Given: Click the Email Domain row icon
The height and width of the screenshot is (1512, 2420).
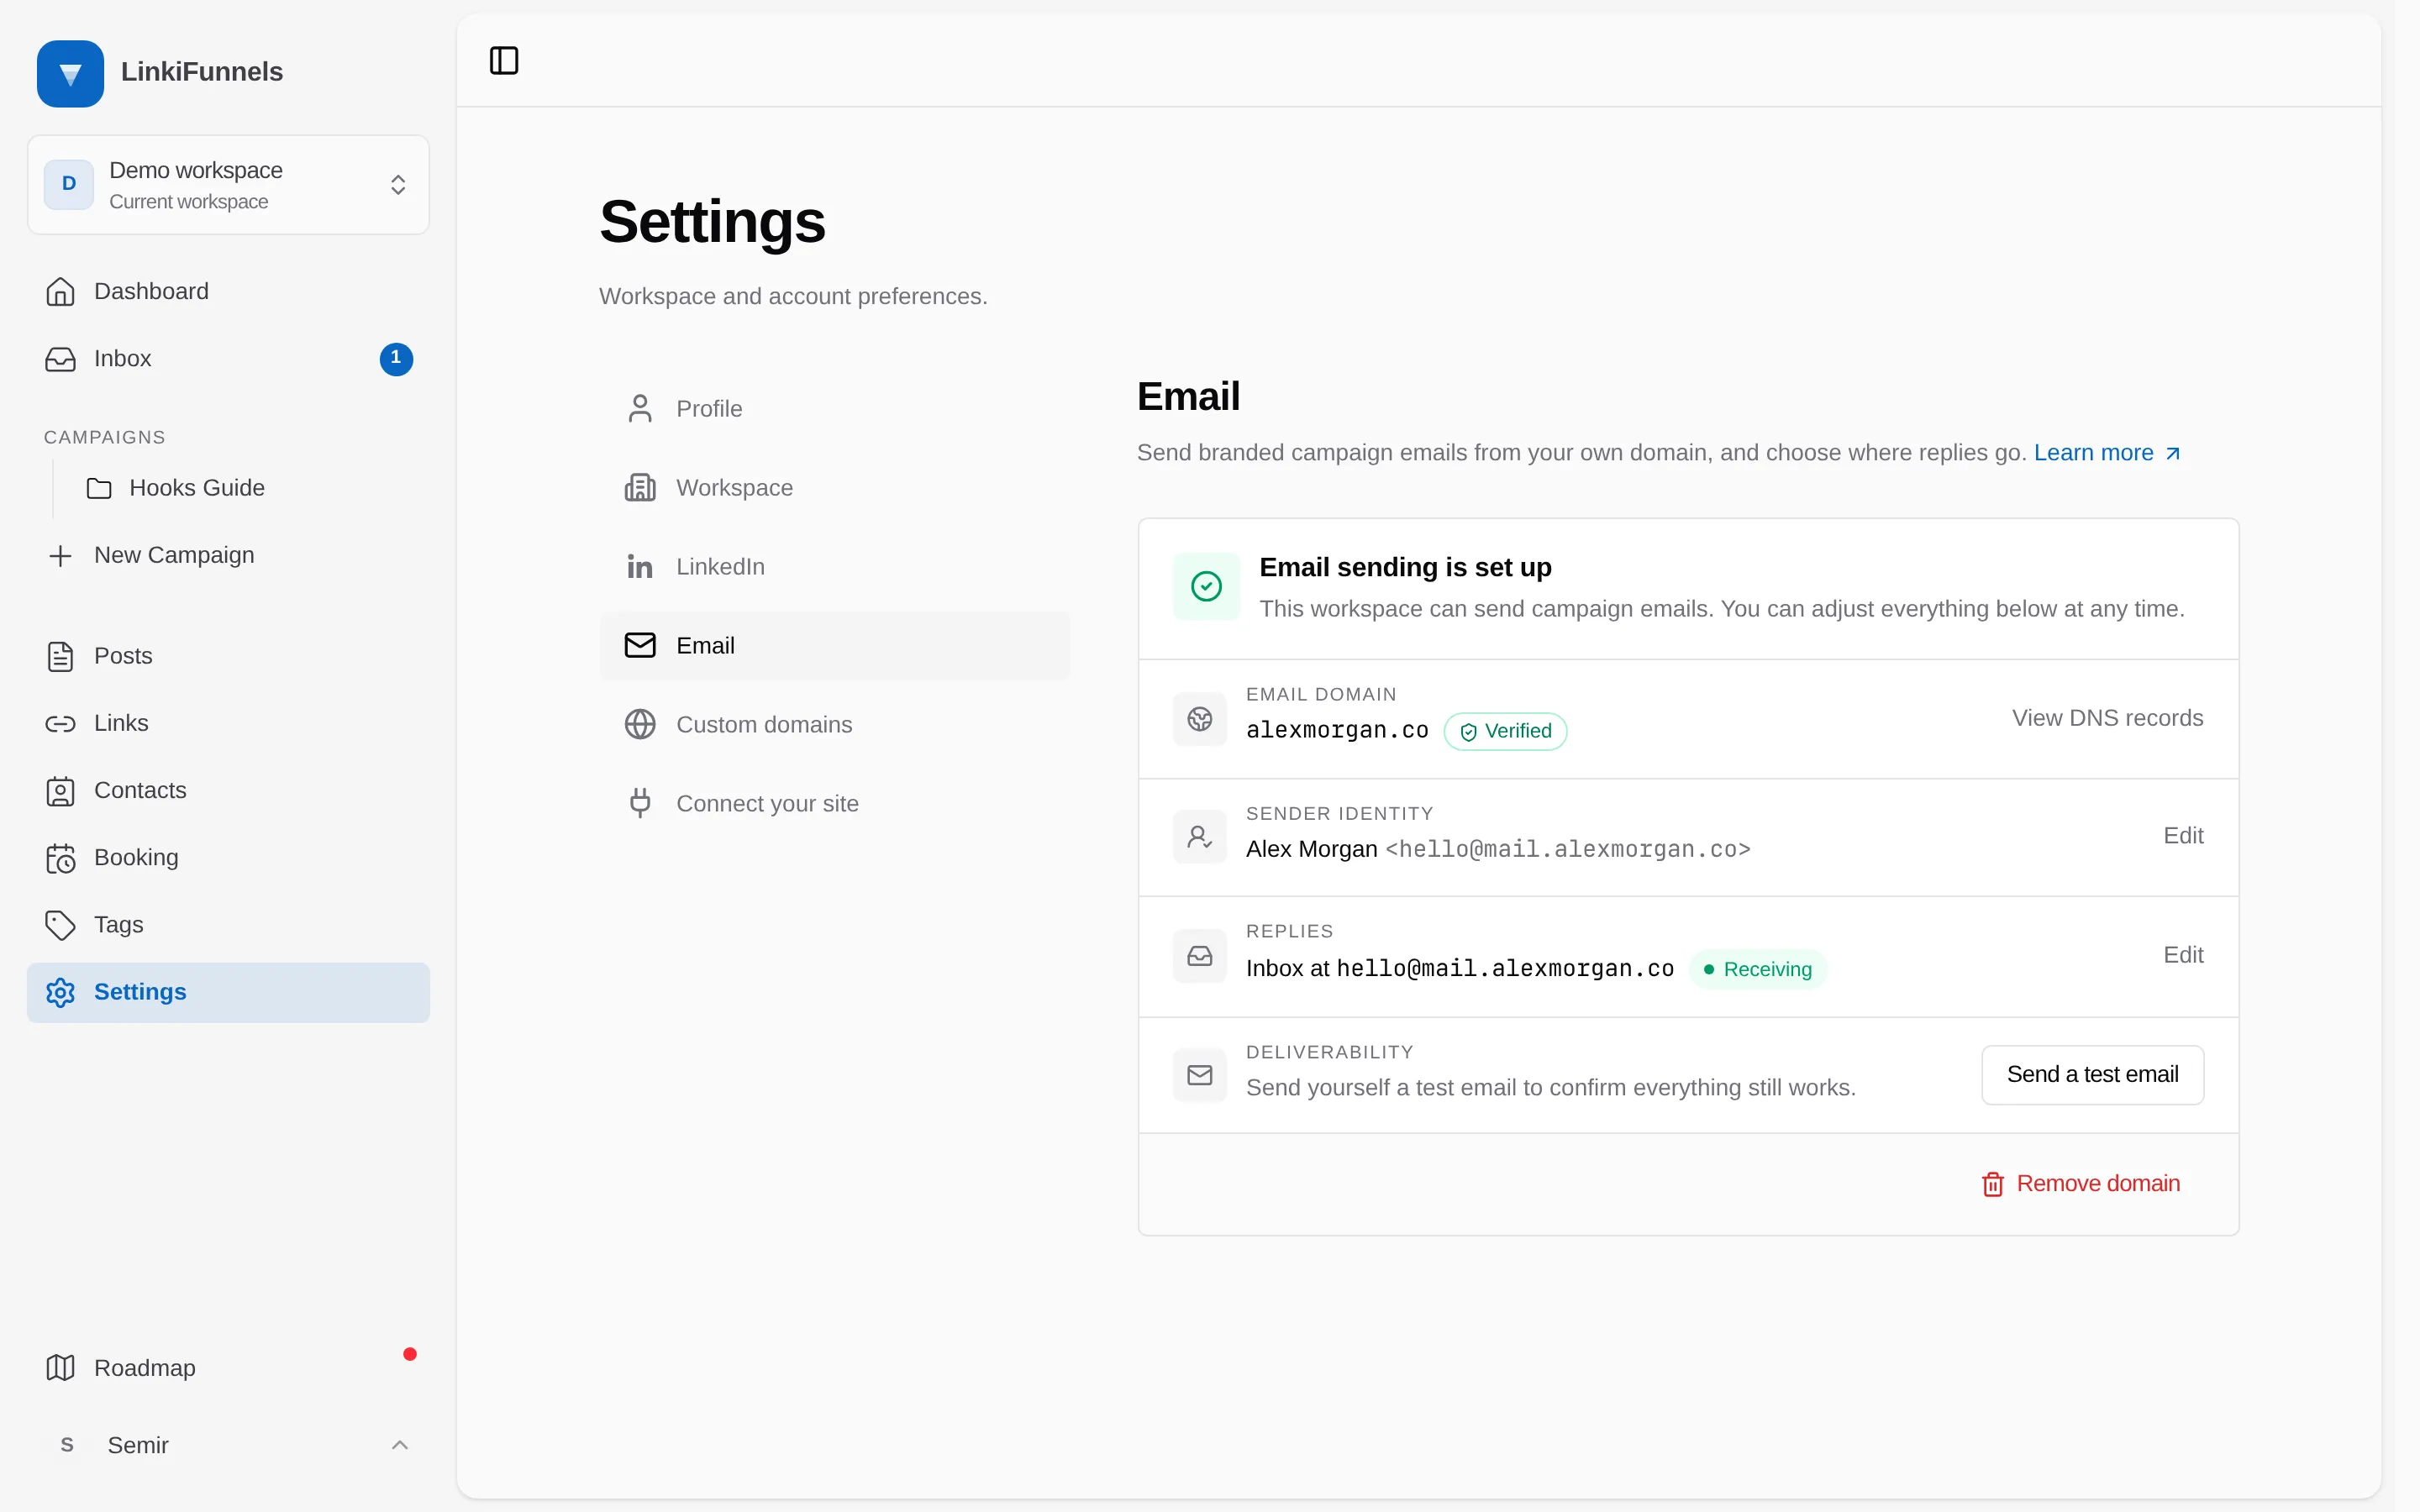Looking at the screenshot, I should [x=1199, y=719].
